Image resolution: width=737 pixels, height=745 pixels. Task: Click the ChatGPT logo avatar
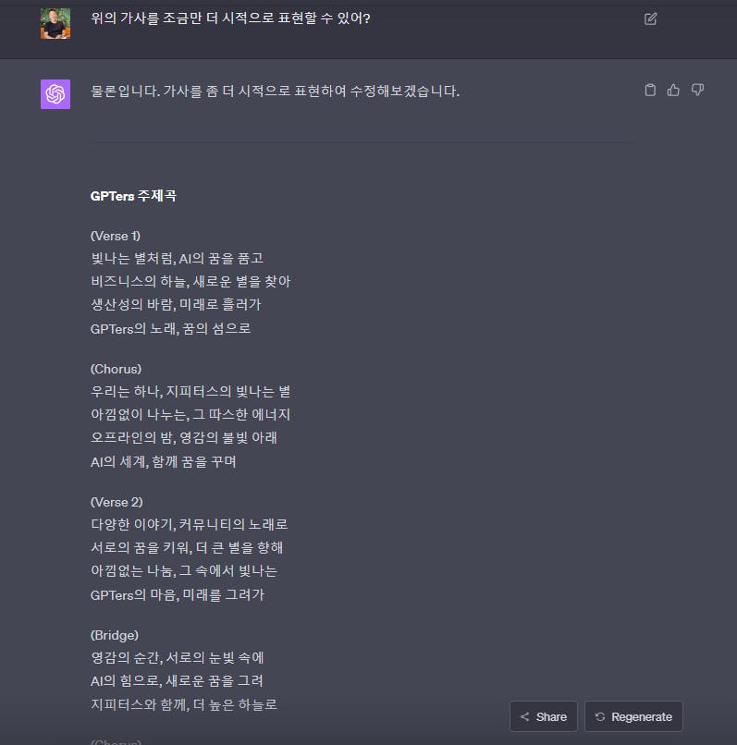click(x=55, y=94)
